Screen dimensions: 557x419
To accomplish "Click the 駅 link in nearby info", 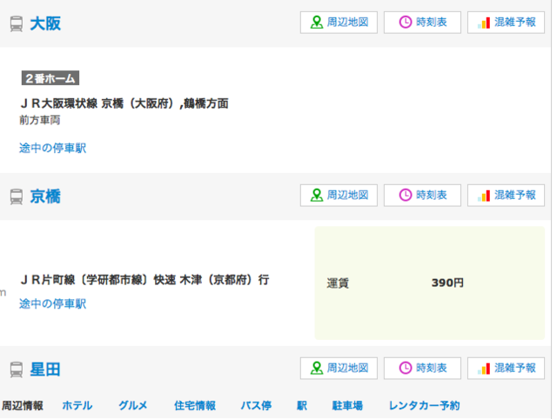I will [x=302, y=405].
